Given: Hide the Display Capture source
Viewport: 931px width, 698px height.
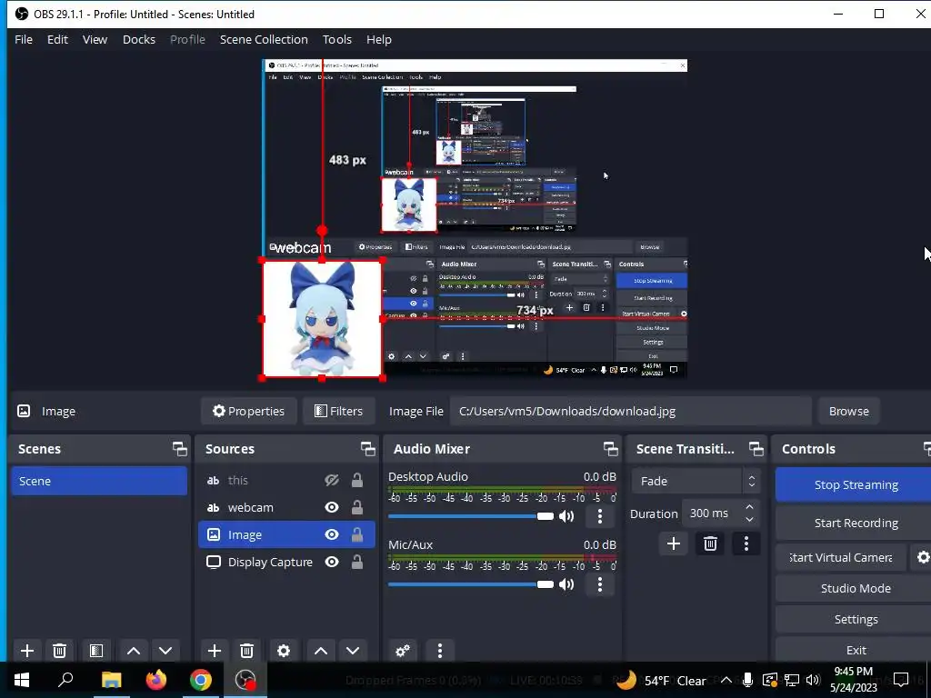Looking at the screenshot, I should (332, 562).
